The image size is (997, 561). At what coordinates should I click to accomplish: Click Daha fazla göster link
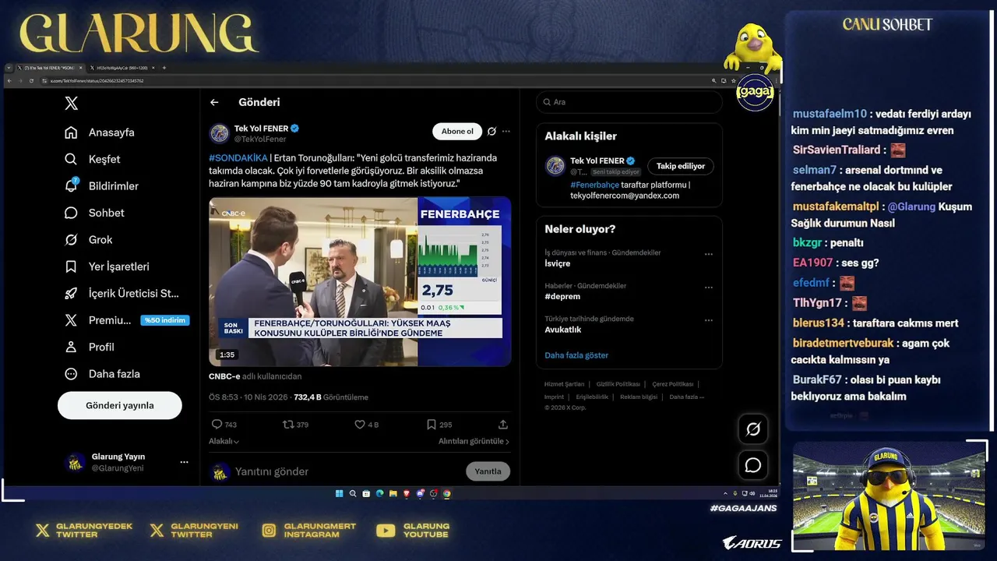[576, 355]
